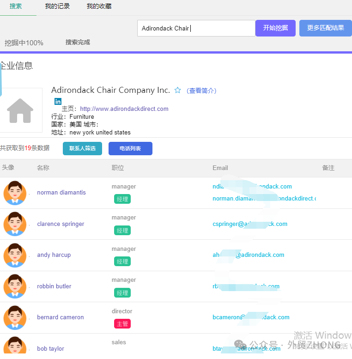Open the 我的收藏 tab
This screenshot has height=359, width=352.
[x=99, y=6]
